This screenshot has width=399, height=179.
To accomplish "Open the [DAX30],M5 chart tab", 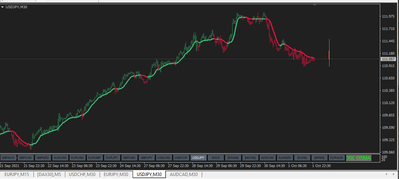I will [49, 175].
